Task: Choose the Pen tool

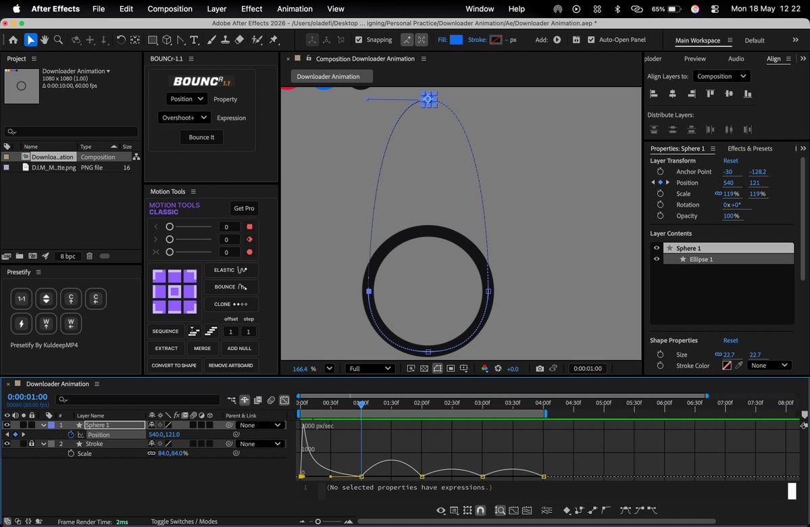Action: tap(181, 40)
